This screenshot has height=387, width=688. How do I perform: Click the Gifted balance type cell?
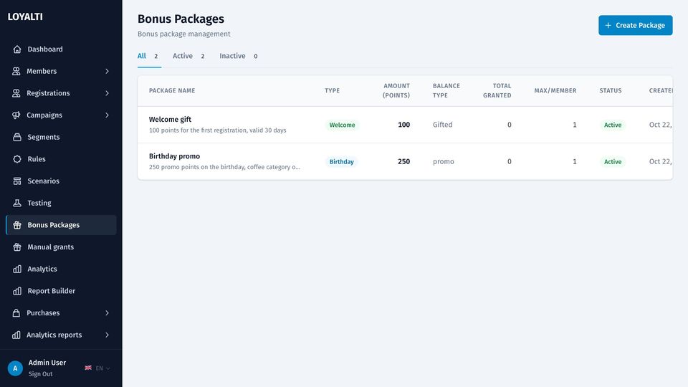[442, 125]
